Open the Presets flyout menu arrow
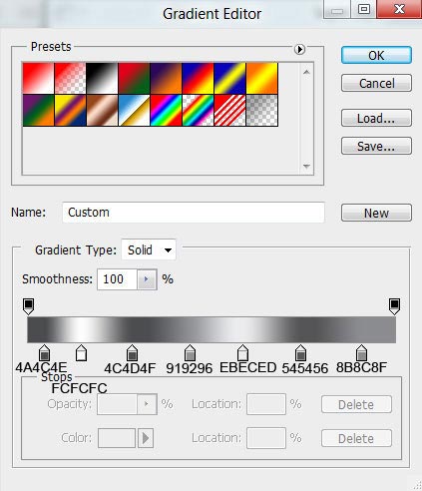The height and width of the screenshot is (491, 422). click(x=299, y=49)
